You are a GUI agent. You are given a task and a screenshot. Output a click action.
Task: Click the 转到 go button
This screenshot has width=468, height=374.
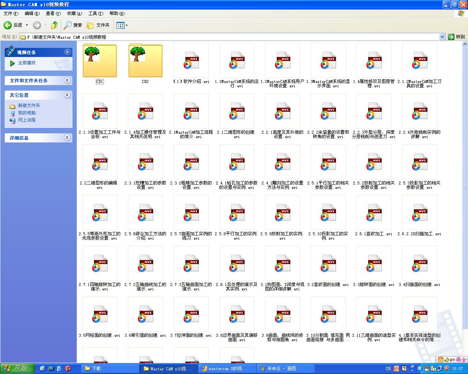(457, 37)
